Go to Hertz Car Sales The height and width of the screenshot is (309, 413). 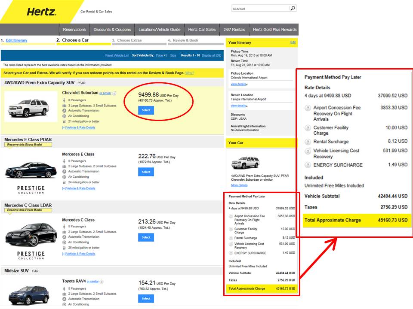point(202,30)
